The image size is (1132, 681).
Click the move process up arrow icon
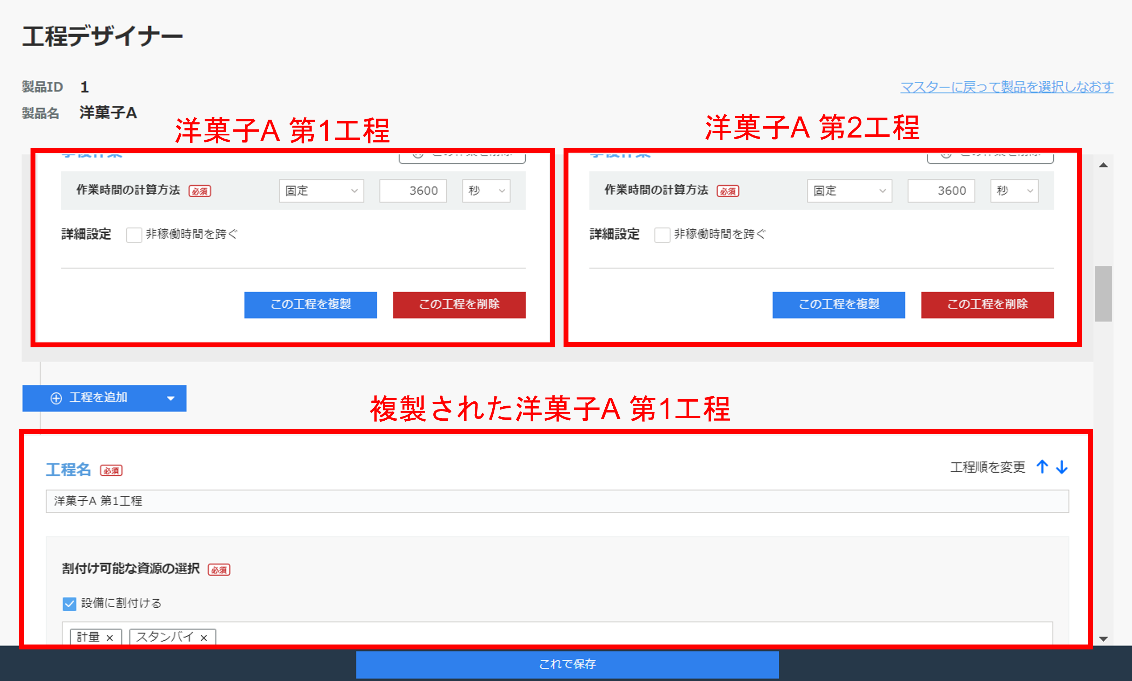[x=1042, y=467]
